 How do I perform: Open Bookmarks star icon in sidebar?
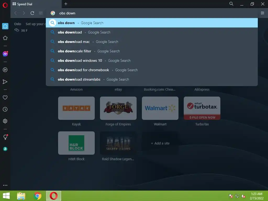click(x=5, y=38)
